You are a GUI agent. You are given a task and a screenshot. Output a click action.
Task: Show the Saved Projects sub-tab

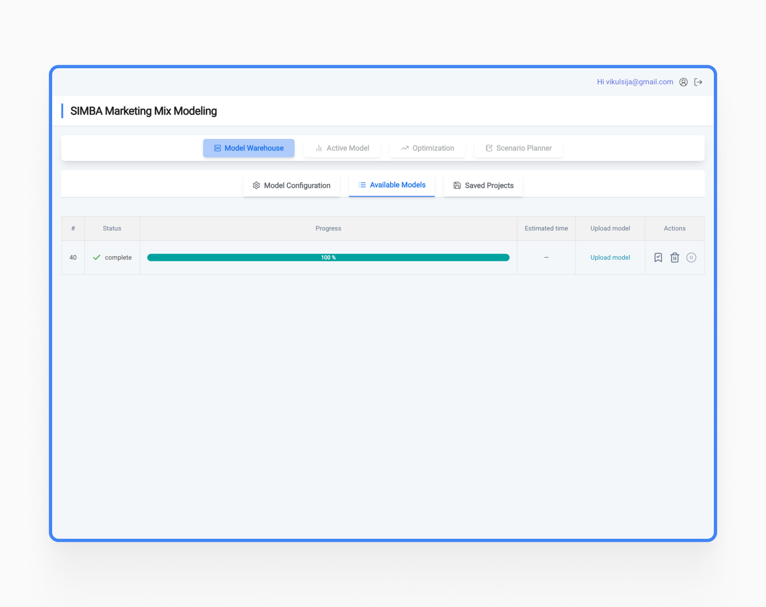(483, 185)
